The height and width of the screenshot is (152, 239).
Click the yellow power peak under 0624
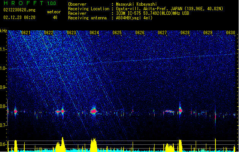point(93,144)
